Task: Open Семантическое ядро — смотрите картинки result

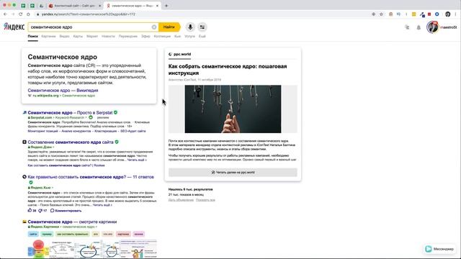Action: (x=72, y=222)
